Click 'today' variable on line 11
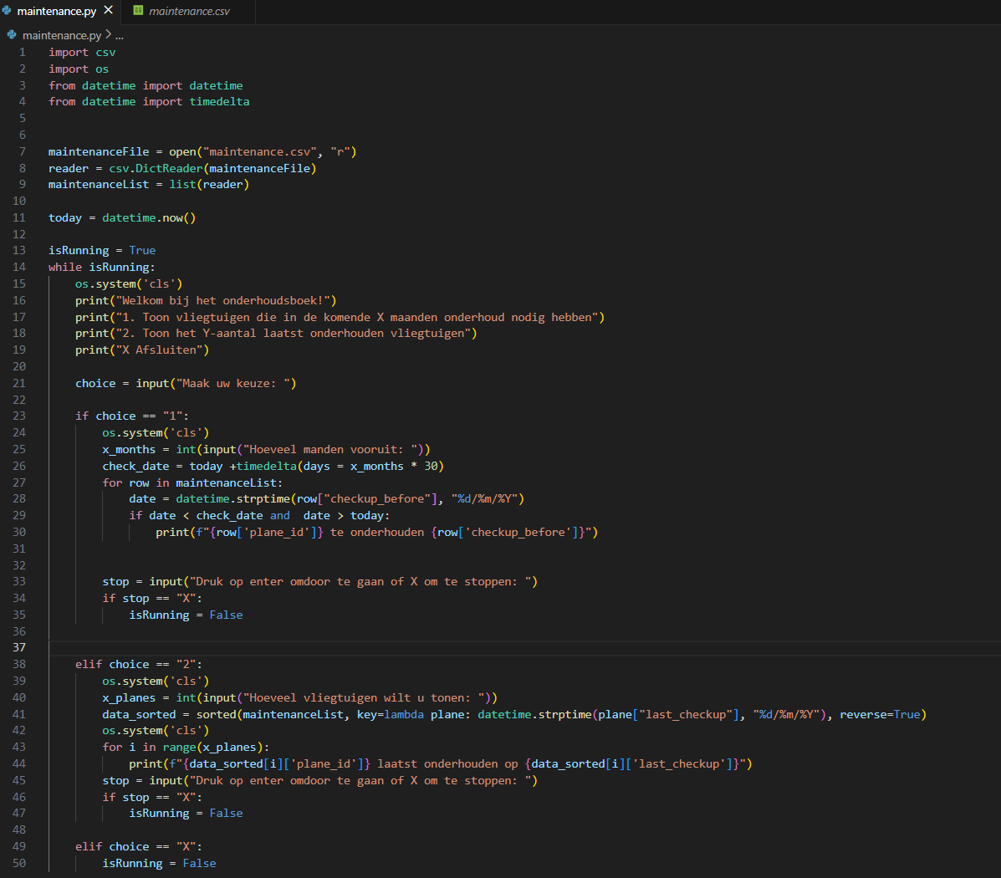Image resolution: width=1001 pixels, height=878 pixels. coord(65,217)
